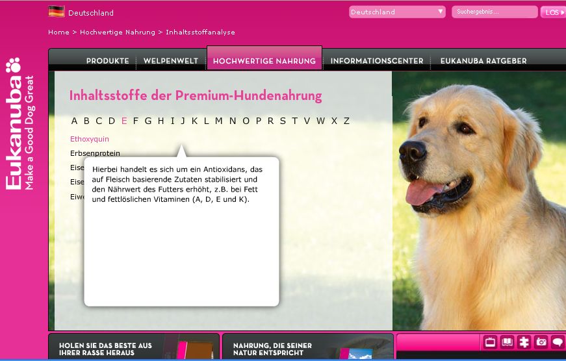Click the golden retriever photo
This screenshot has width=566, height=361.
[479, 201]
